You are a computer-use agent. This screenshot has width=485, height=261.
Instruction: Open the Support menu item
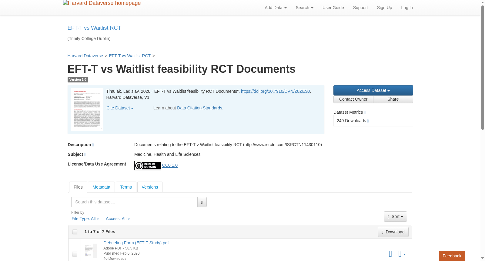[360, 8]
